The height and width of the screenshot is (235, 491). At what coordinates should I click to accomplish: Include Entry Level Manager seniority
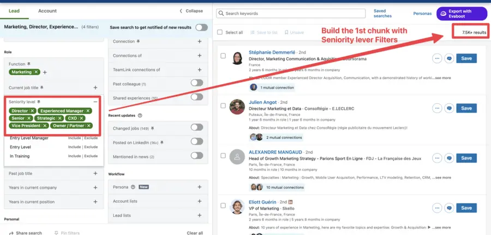click(75, 138)
